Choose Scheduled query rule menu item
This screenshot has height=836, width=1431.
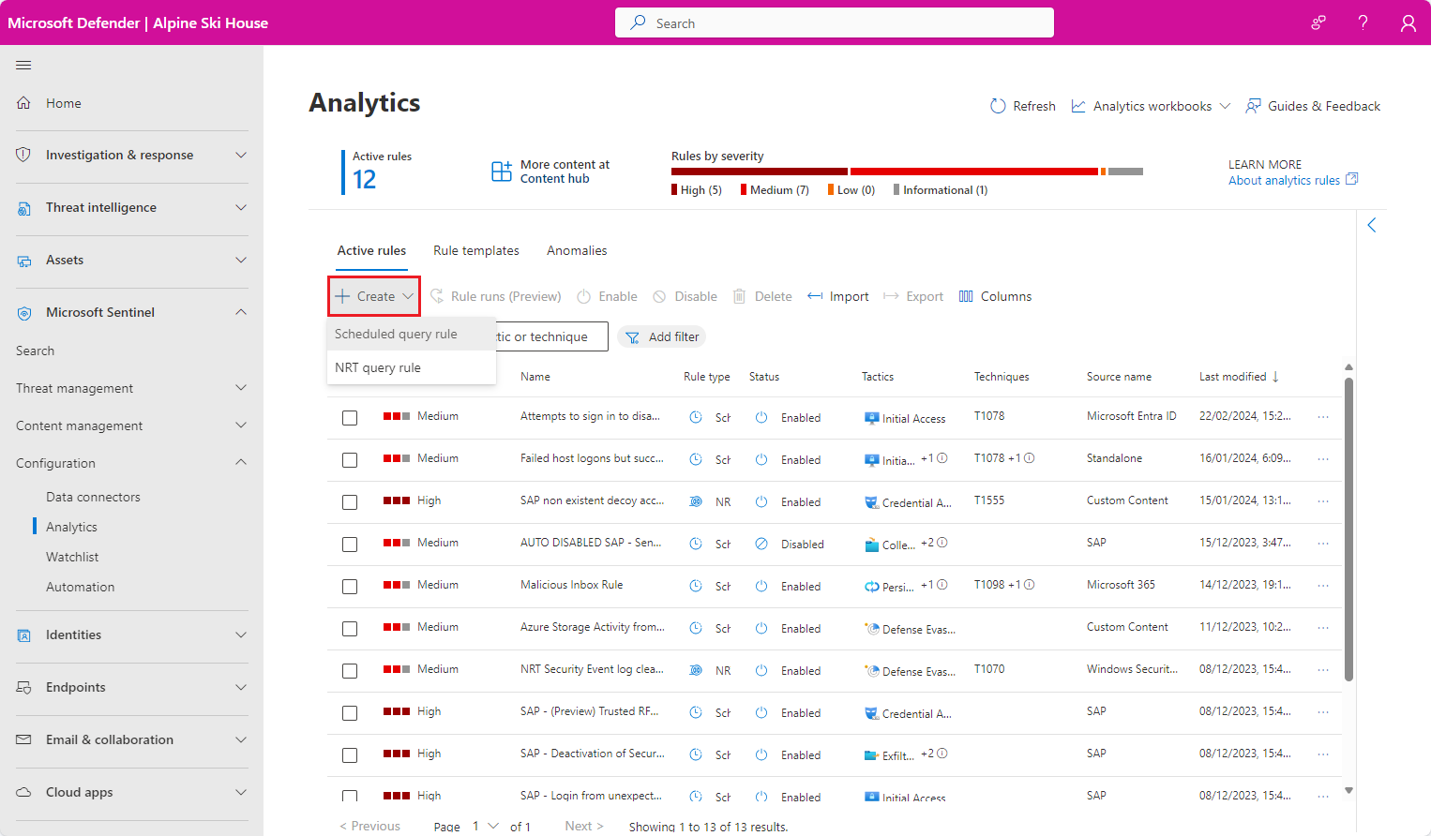[x=412, y=334]
